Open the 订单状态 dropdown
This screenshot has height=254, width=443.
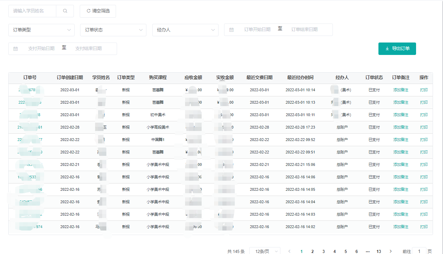pos(113,30)
